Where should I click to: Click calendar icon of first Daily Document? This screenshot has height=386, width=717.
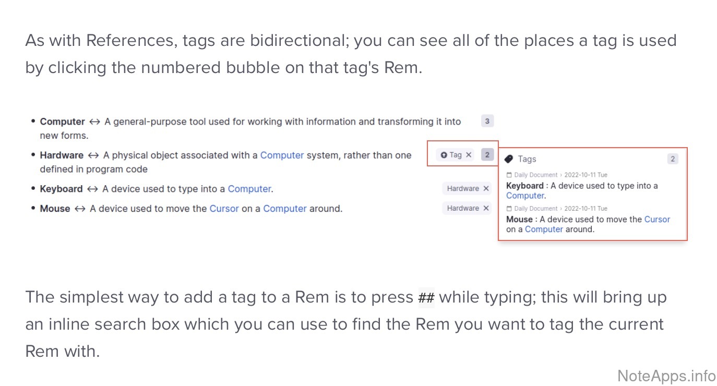[509, 175]
